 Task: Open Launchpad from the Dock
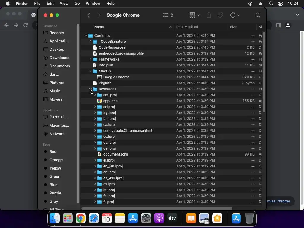point(68,218)
